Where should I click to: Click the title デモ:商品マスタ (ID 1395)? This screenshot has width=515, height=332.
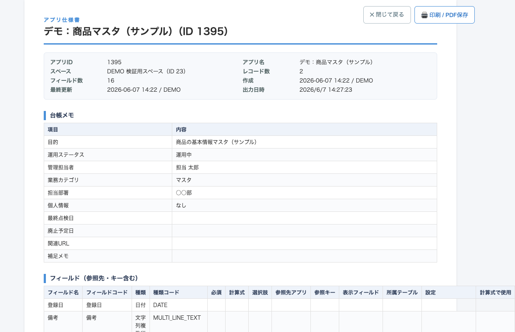[x=136, y=31]
